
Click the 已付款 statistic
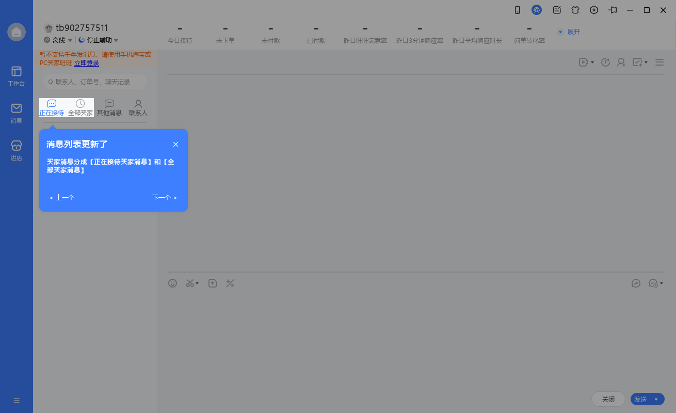tap(316, 35)
